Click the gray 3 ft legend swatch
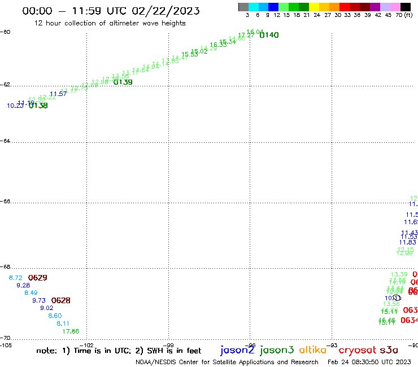The image size is (418, 367). point(243,7)
